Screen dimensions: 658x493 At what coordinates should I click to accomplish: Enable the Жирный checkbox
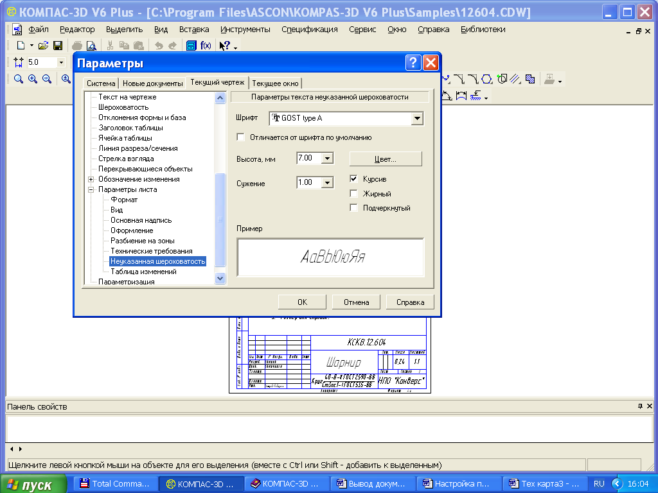coord(354,193)
